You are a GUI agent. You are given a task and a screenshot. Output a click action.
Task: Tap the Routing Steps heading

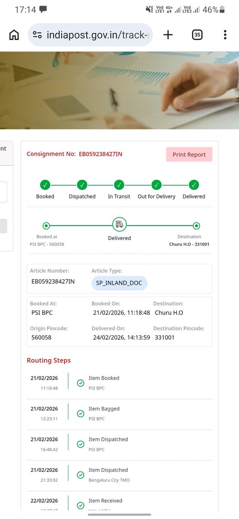(49, 360)
